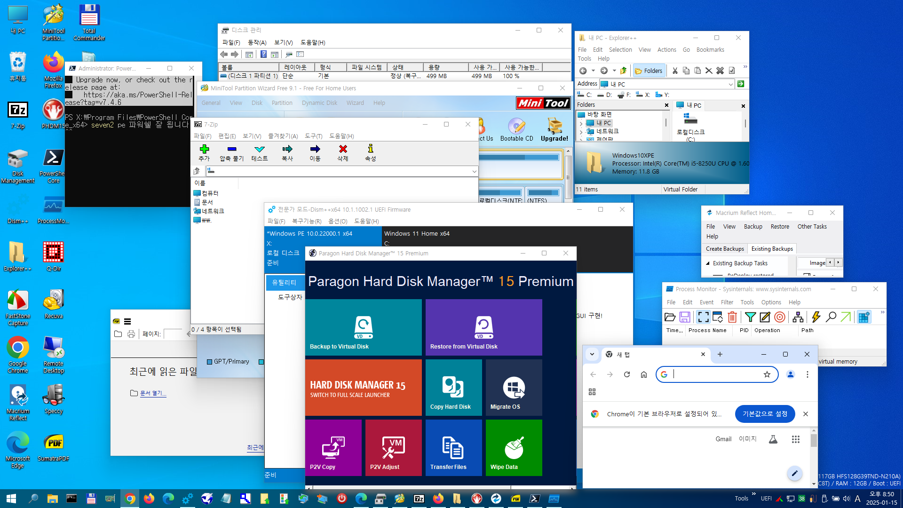Viewport: 903px width, 508px height.
Task: Click the Chrome address bar input field
Action: [x=717, y=374]
